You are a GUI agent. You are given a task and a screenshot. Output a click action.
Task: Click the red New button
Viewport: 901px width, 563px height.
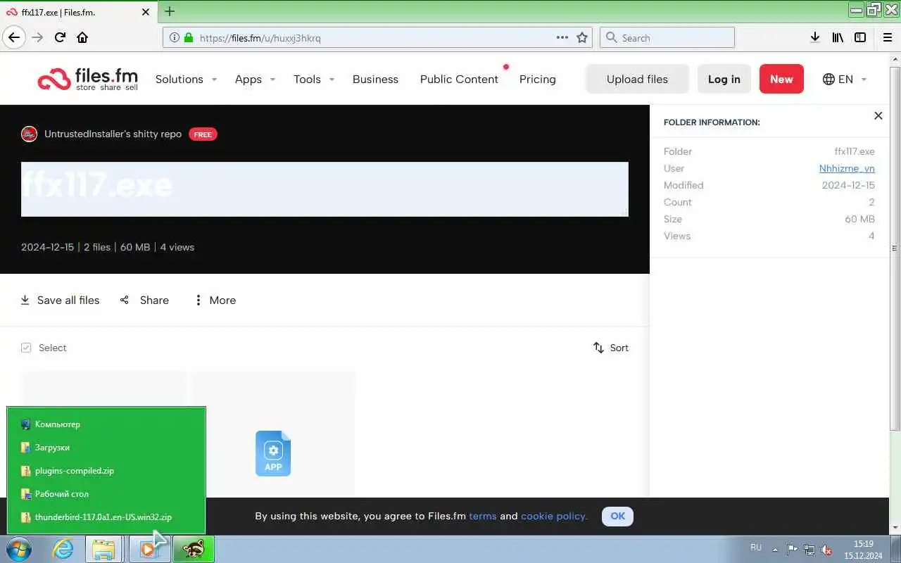pos(781,79)
